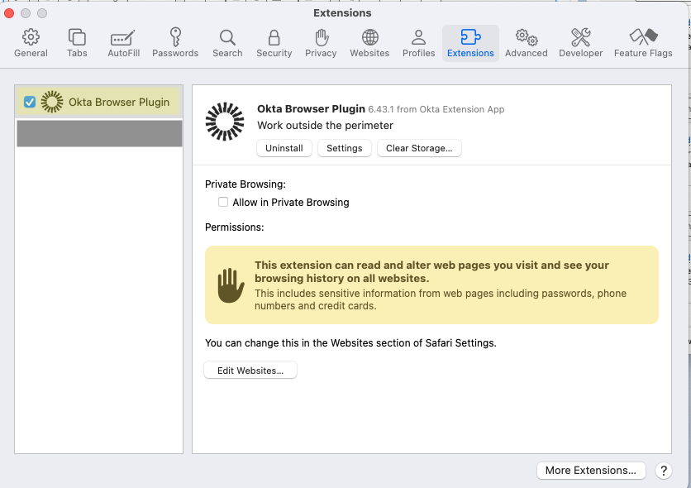The height and width of the screenshot is (488, 691).
Task: Open Okta extension Settings
Action: coord(344,148)
